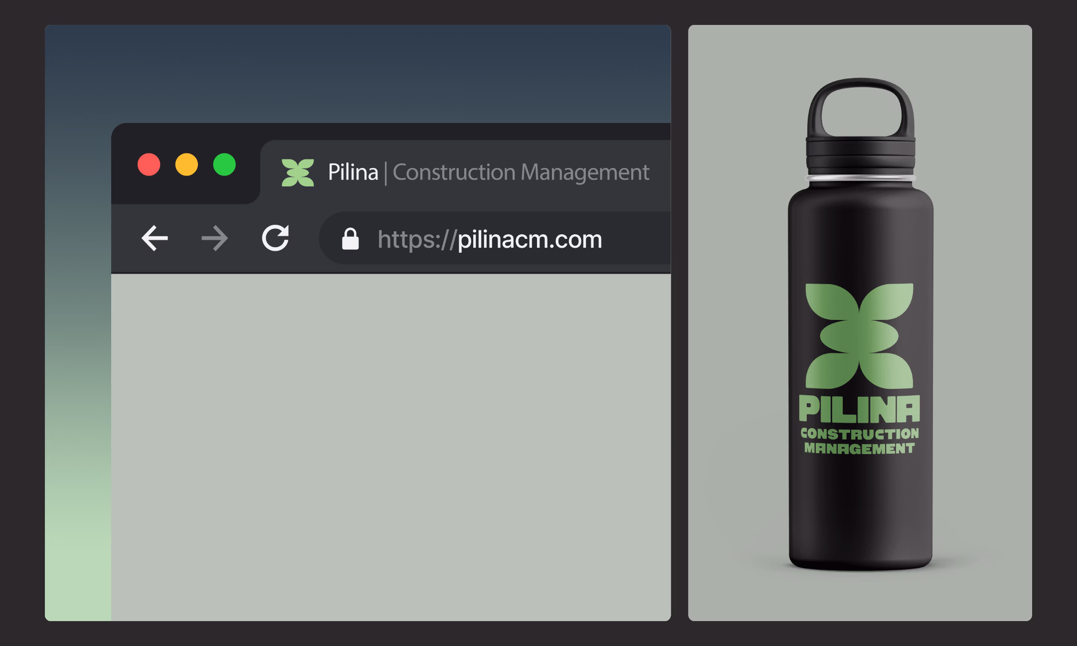
Task: Click the red close window dot
Action: tap(149, 164)
